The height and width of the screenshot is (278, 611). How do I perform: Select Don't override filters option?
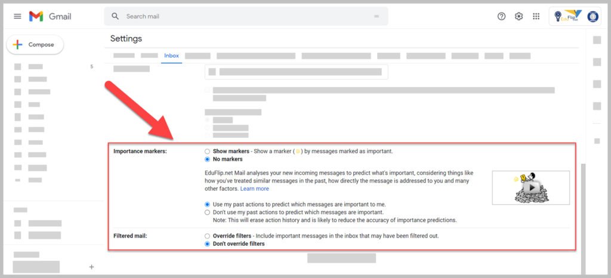(x=207, y=244)
